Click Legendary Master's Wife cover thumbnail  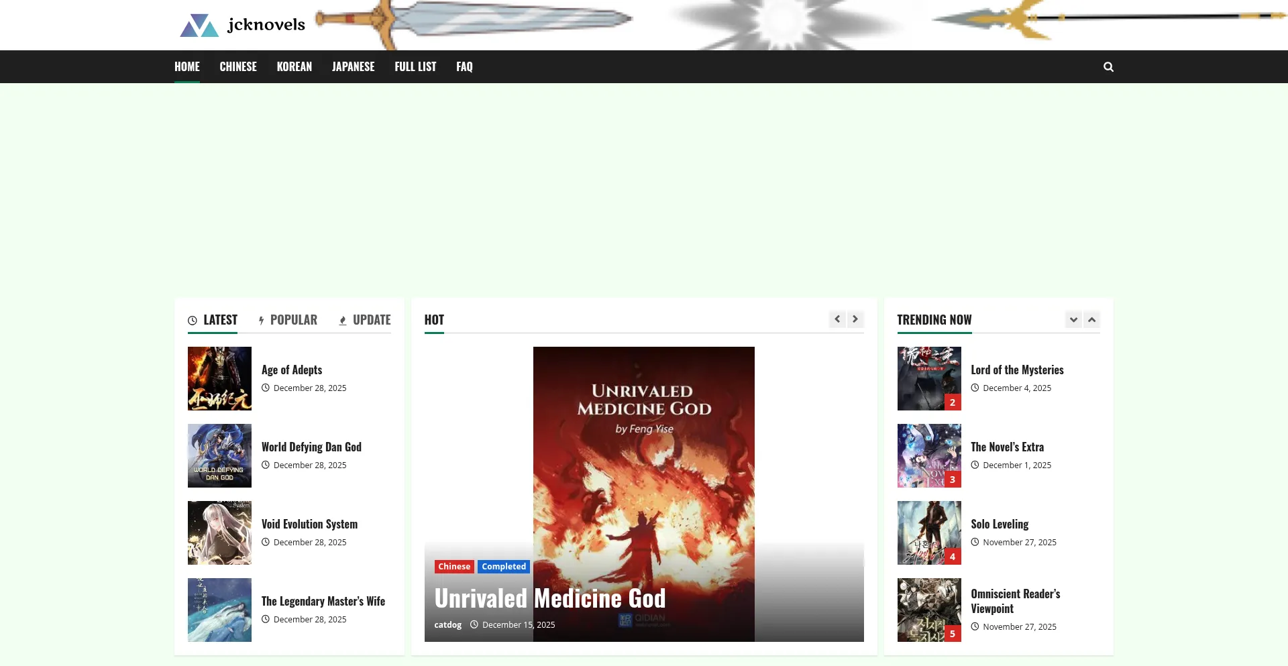pyautogui.click(x=219, y=610)
